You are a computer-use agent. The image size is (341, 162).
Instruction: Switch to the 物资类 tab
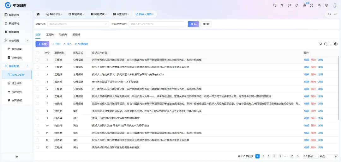63,34
